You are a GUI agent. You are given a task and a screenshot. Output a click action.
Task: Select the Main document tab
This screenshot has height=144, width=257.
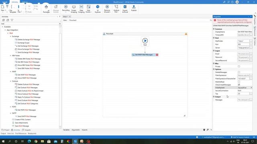coord(65,17)
